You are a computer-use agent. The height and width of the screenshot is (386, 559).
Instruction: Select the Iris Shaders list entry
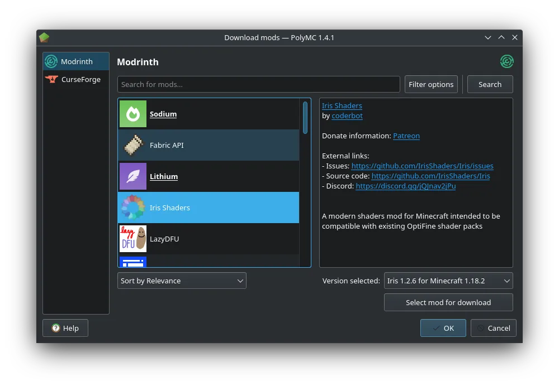point(209,208)
